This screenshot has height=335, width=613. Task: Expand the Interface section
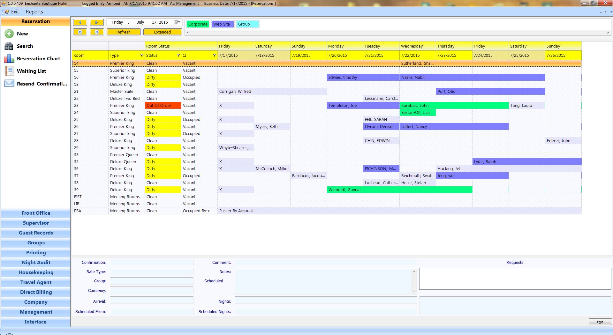(x=36, y=322)
